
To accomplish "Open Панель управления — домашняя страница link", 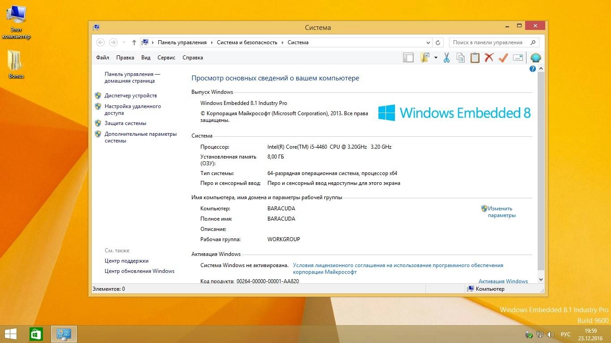I will (132, 78).
